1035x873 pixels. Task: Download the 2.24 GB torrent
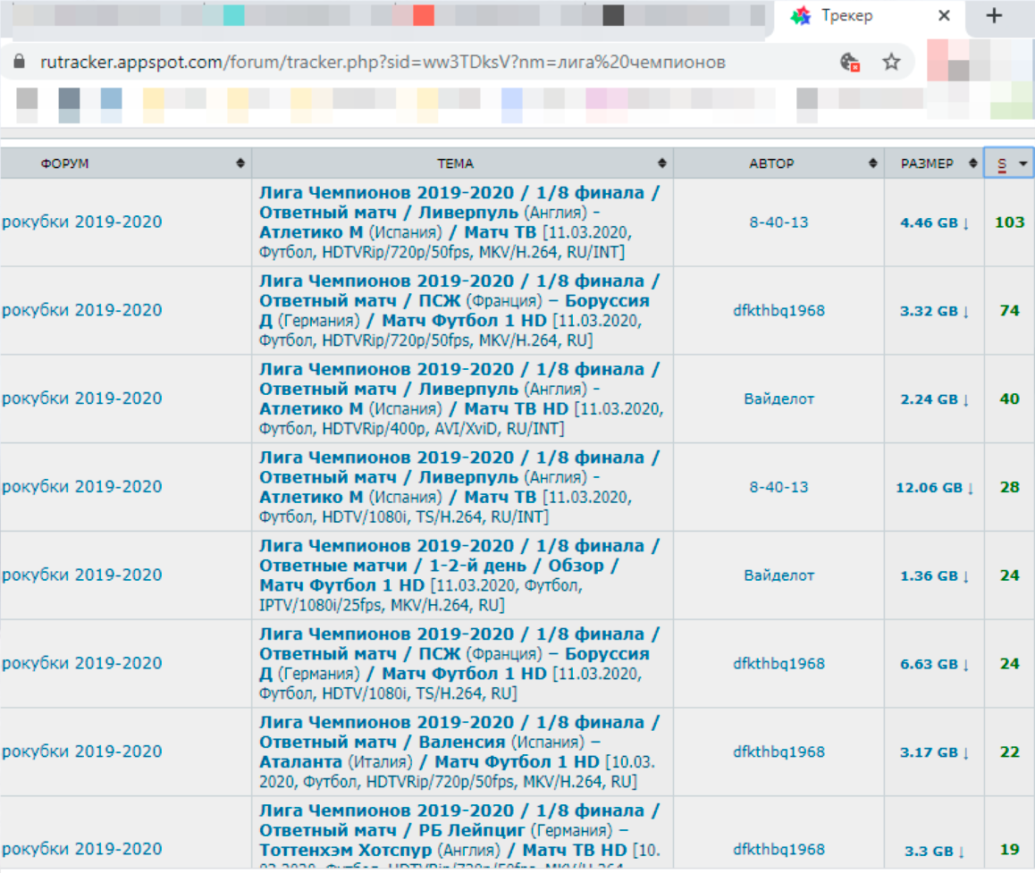(x=934, y=400)
